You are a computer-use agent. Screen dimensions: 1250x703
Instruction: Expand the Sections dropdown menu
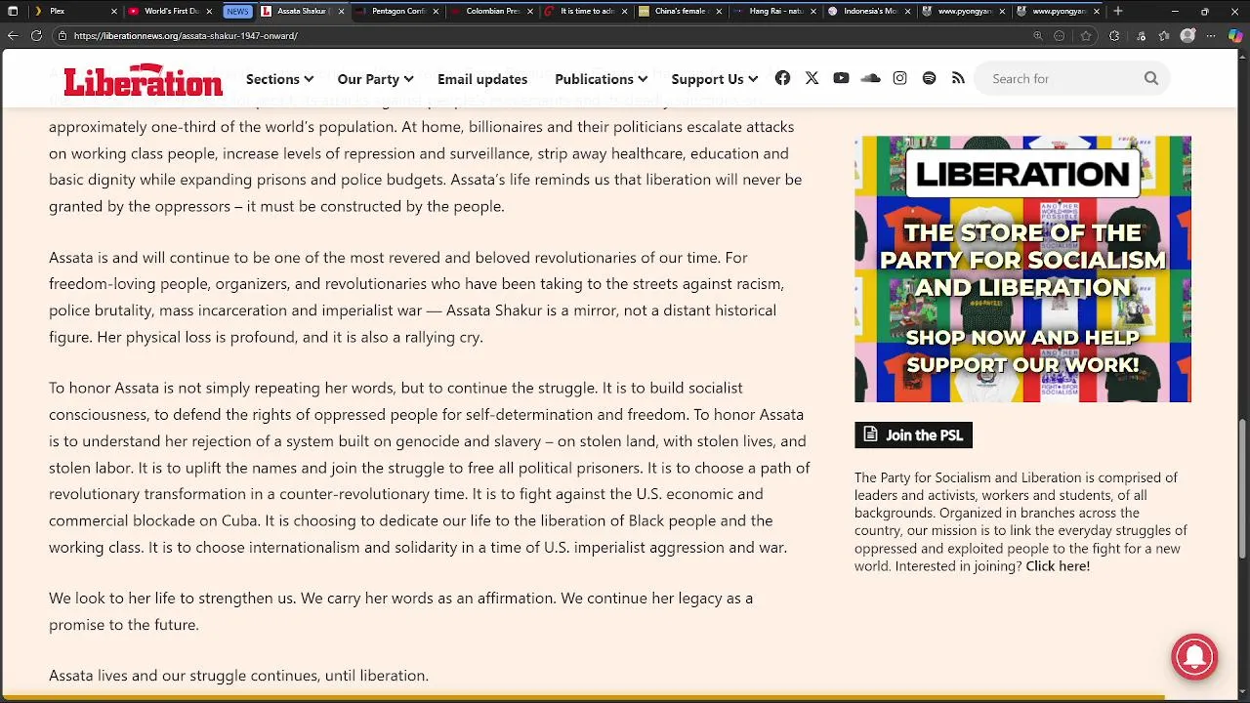pyautogui.click(x=279, y=79)
